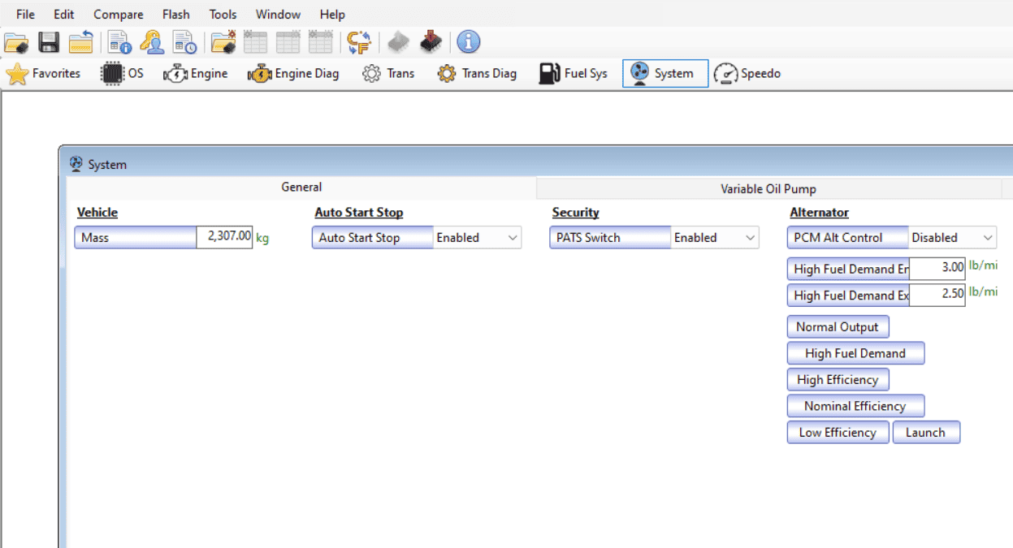Click the folder icon with the blue arrow
The width and height of the screenshot is (1013, 548).
80,42
